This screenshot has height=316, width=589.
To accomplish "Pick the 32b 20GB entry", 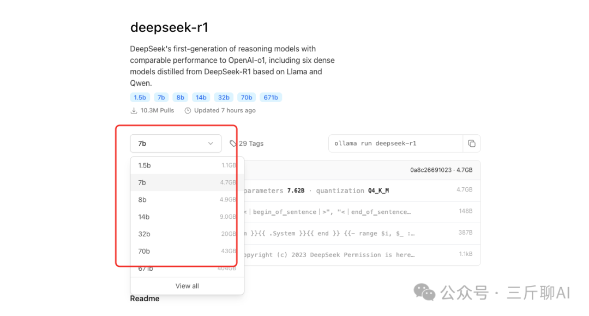I will coord(187,234).
